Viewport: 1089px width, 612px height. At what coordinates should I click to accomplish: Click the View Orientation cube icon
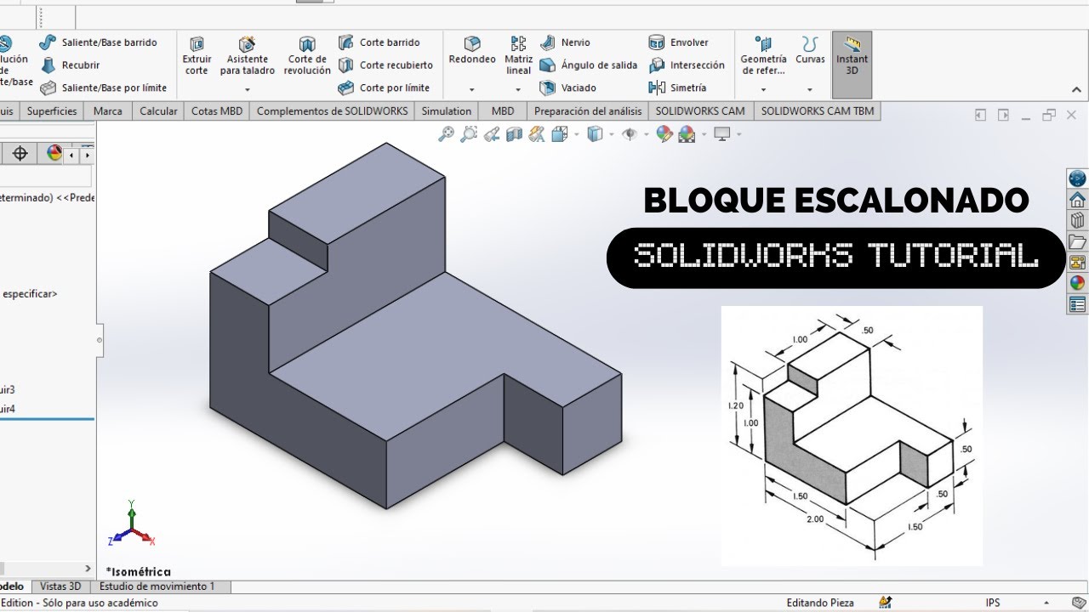pyautogui.click(x=560, y=134)
